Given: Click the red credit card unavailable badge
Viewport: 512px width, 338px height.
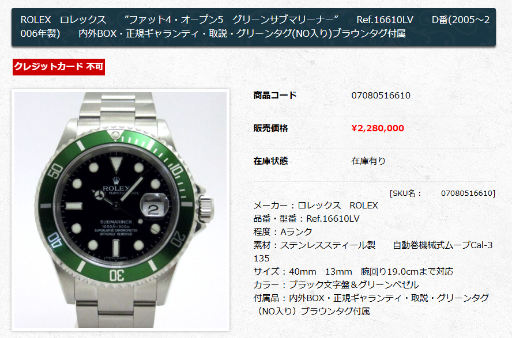Looking at the screenshot, I should (x=59, y=67).
